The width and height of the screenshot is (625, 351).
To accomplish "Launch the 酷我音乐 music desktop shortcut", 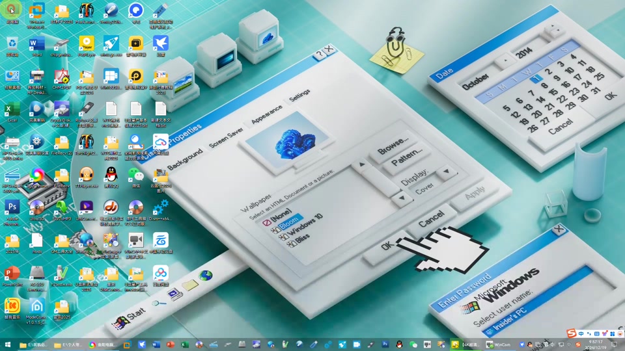I will click(x=12, y=309).
